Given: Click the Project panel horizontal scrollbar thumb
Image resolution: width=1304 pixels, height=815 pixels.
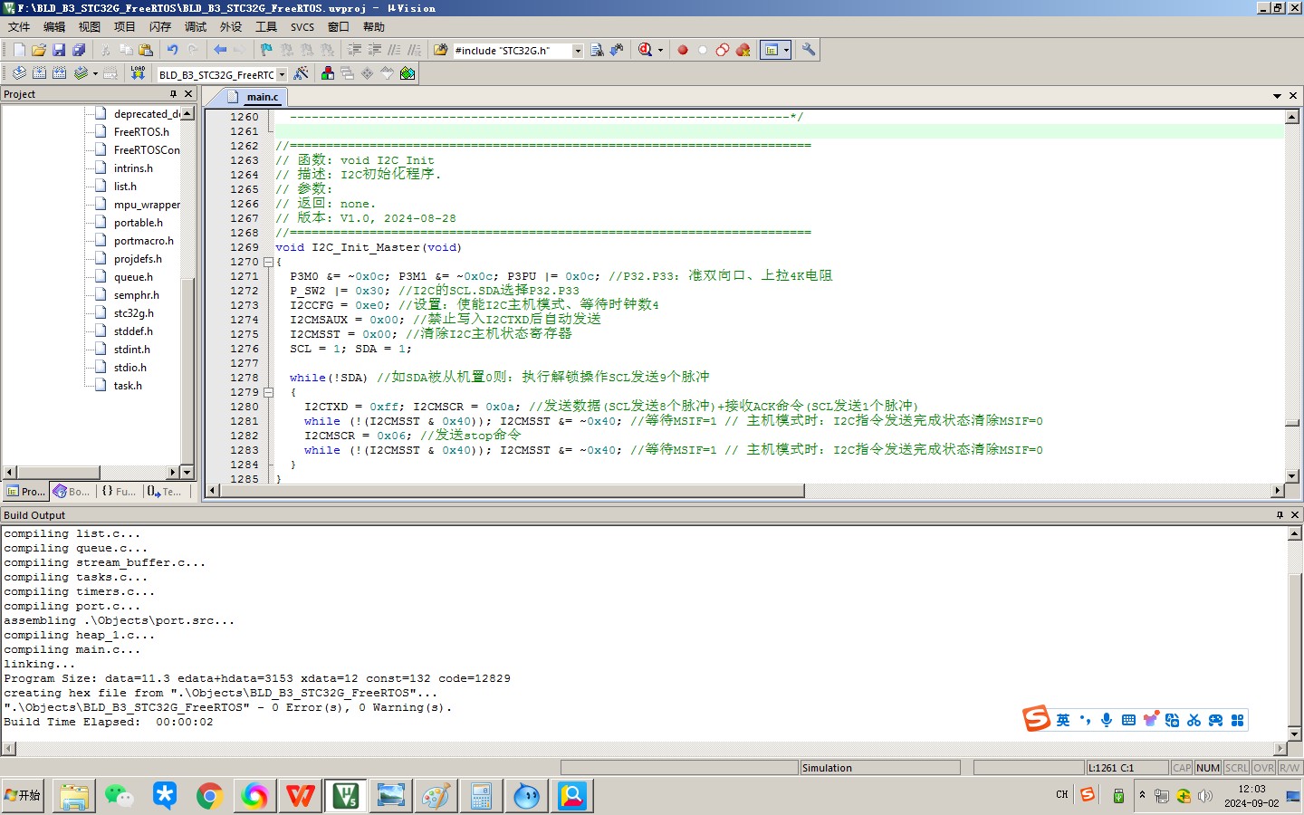Looking at the screenshot, I should coord(59,472).
